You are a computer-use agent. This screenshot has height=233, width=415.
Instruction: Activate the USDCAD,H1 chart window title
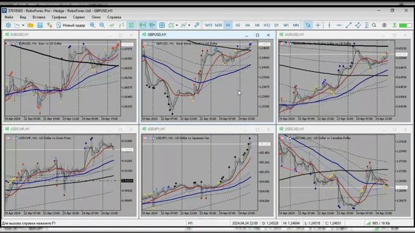pyautogui.click(x=294, y=129)
